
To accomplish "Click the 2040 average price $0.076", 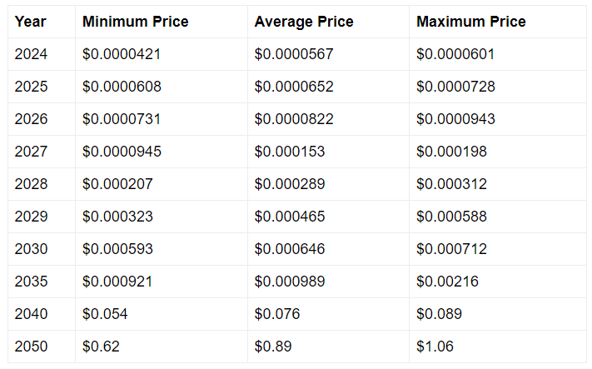I will tap(277, 314).
